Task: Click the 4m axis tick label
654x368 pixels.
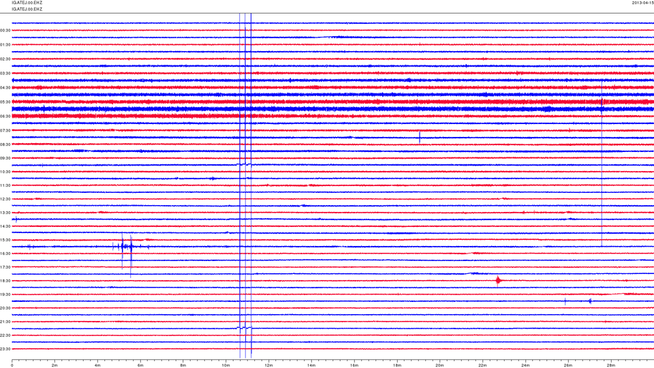Action: (x=97, y=365)
